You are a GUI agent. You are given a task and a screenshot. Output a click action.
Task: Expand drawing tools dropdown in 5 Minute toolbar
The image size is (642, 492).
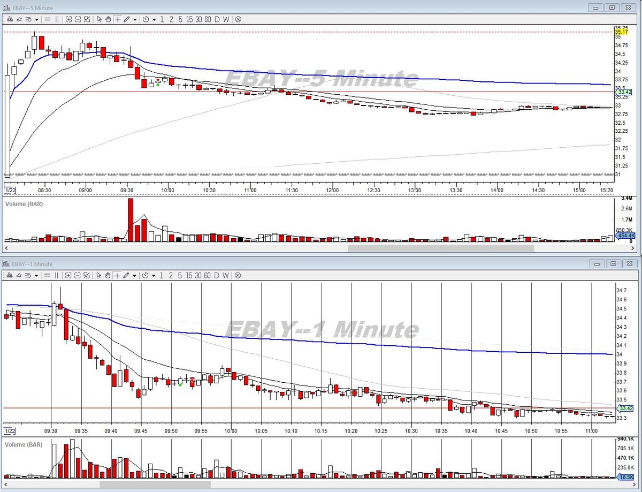click(135, 19)
